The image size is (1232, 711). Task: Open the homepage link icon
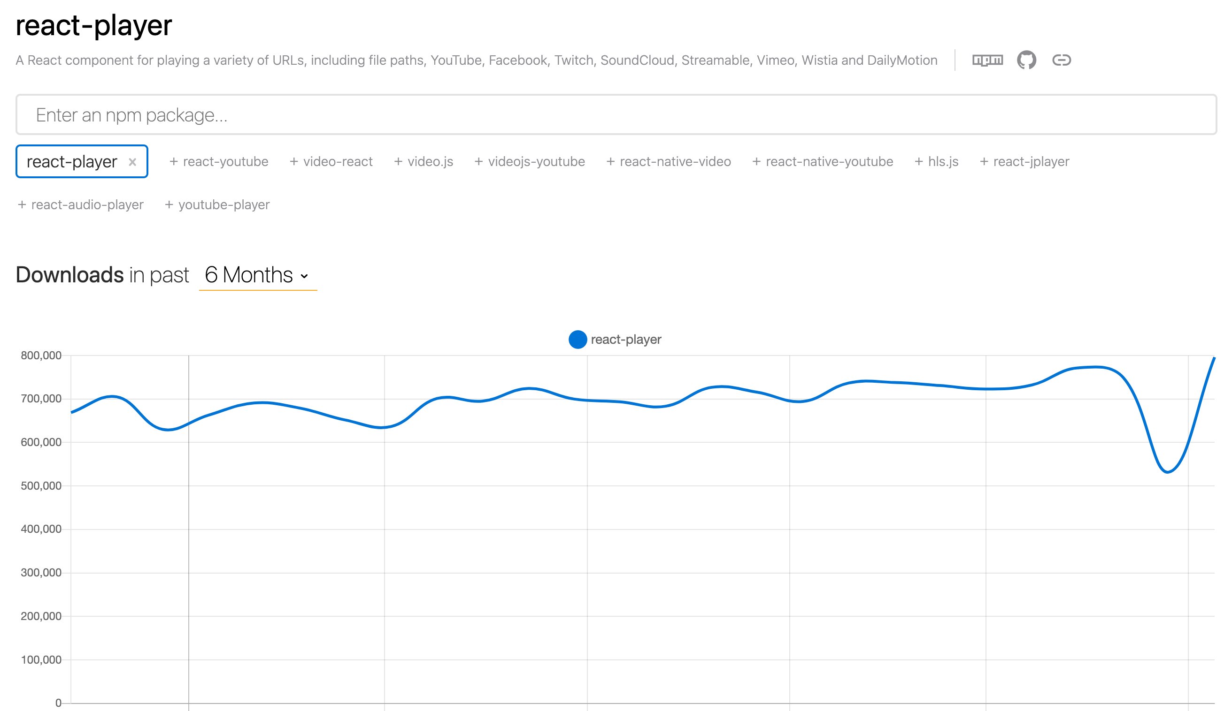1061,60
